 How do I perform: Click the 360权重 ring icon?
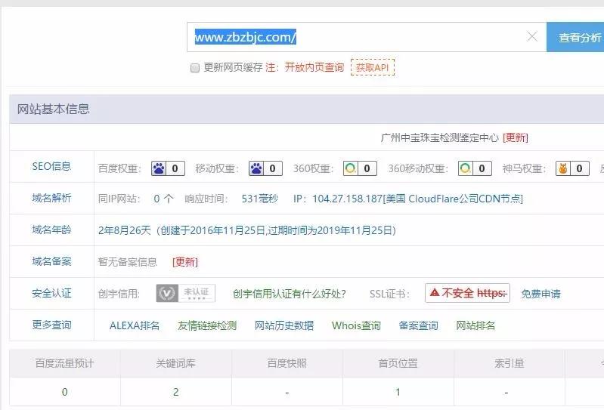tap(350, 168)
